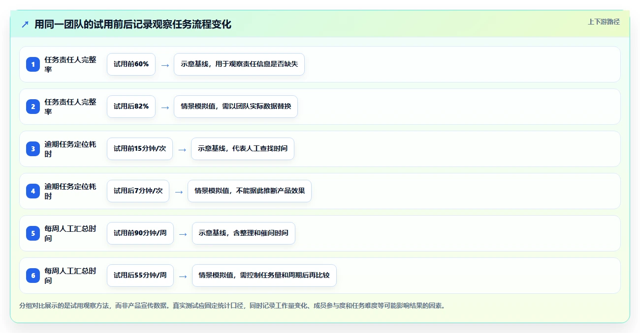The height and width of the screenshot is (333, 640).
Task: Click 逾期任务定位耗时 label in row 4
Action: pyautogui.click(x=70, y=191)
